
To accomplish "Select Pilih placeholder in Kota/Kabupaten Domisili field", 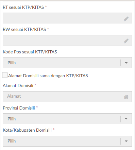I will click(x=12, y=141).
